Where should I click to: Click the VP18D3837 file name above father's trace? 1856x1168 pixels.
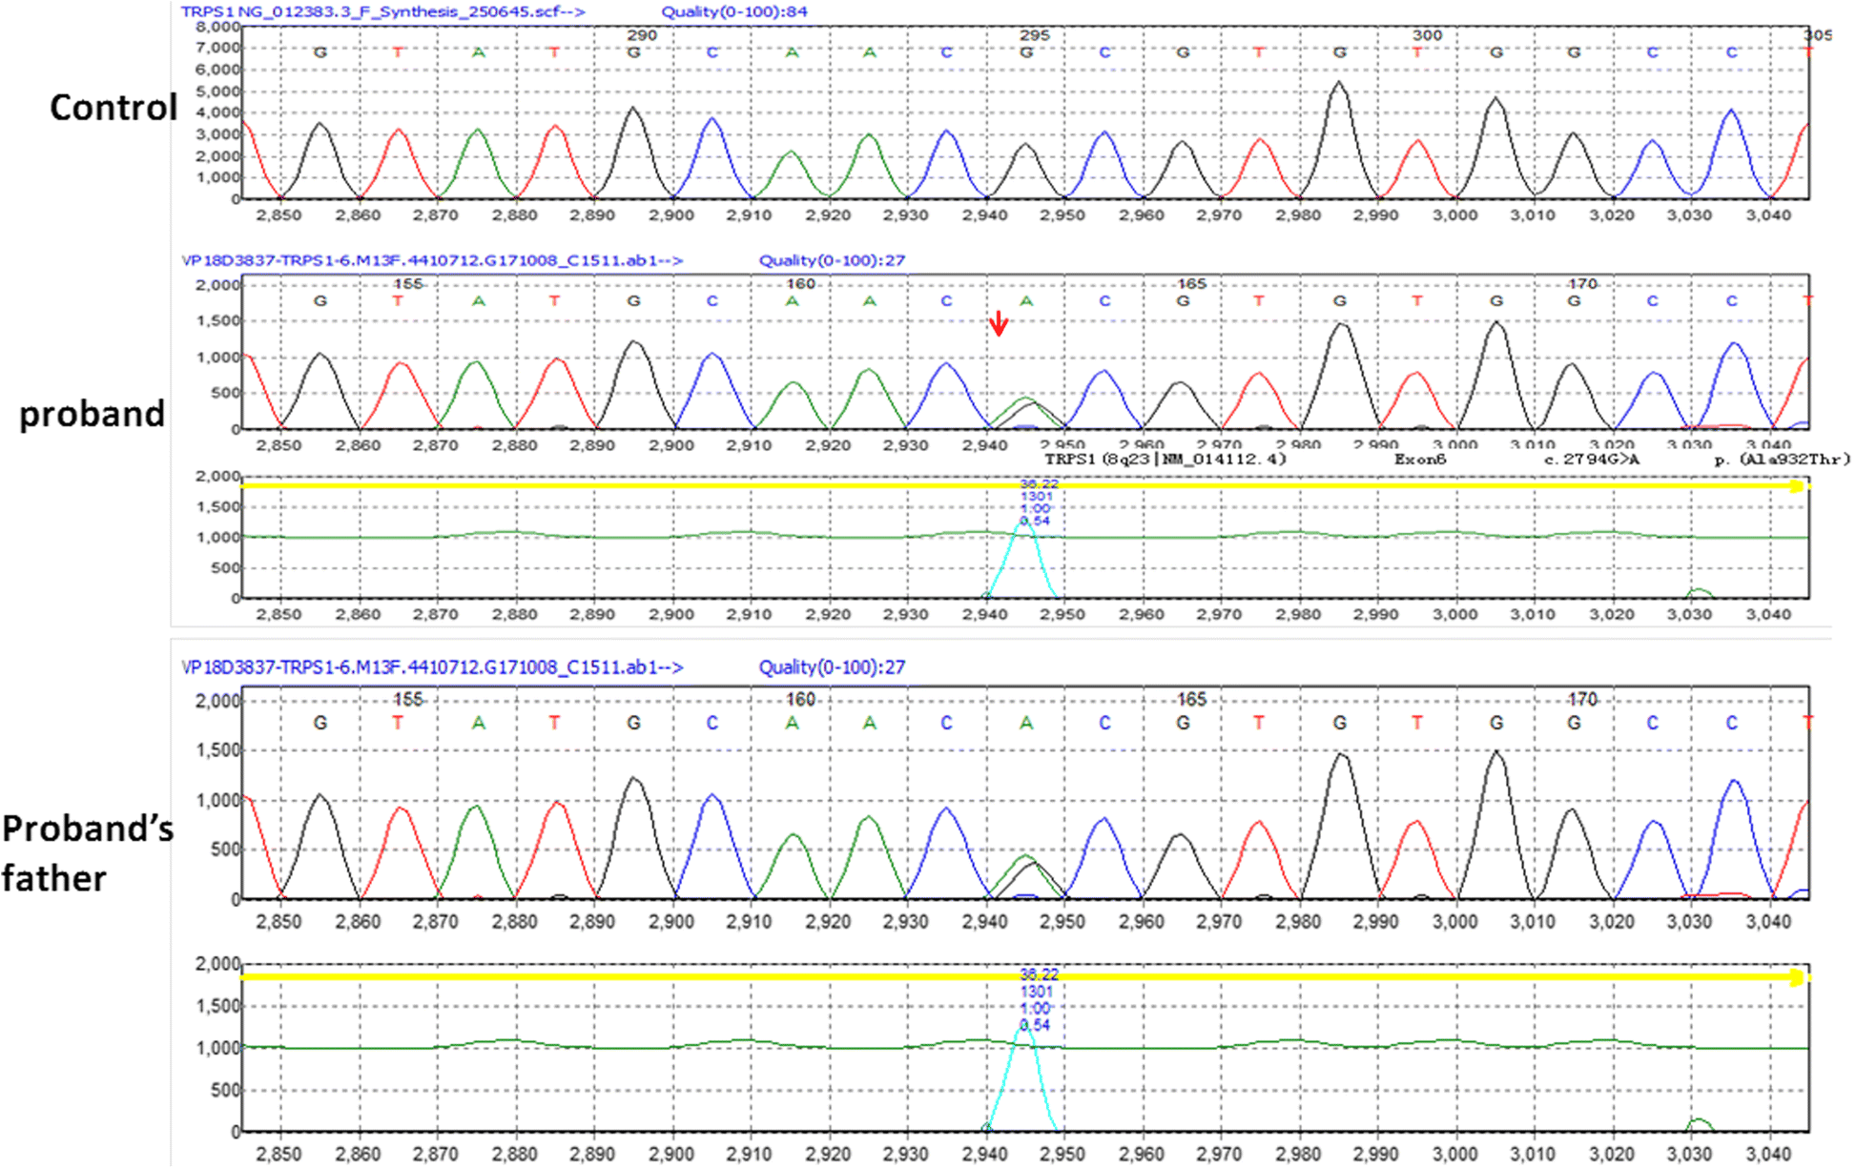coord(431,667)
